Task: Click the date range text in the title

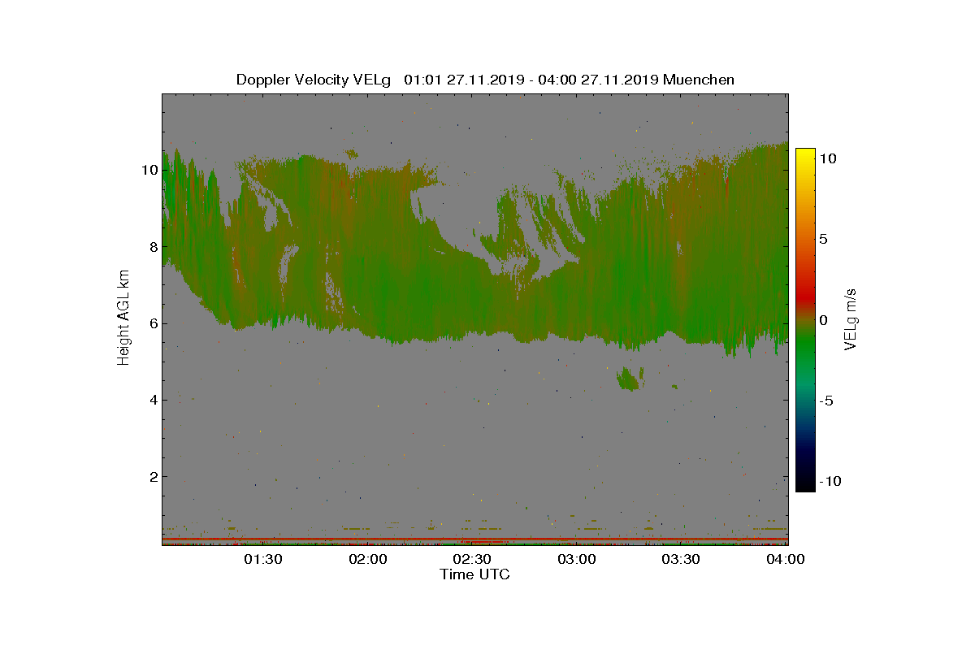Action: [x=531, y=80]
